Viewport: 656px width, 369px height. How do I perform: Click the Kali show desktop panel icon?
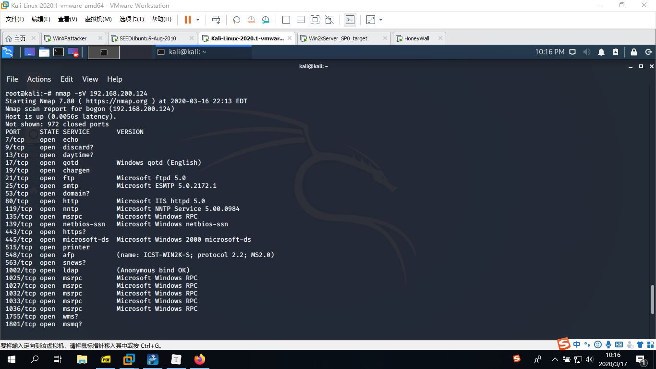tap(30, 52)
